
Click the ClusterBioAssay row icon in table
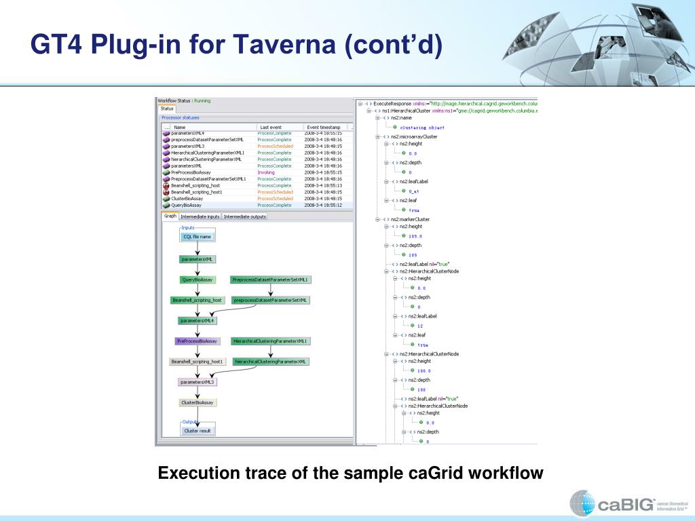166,199
